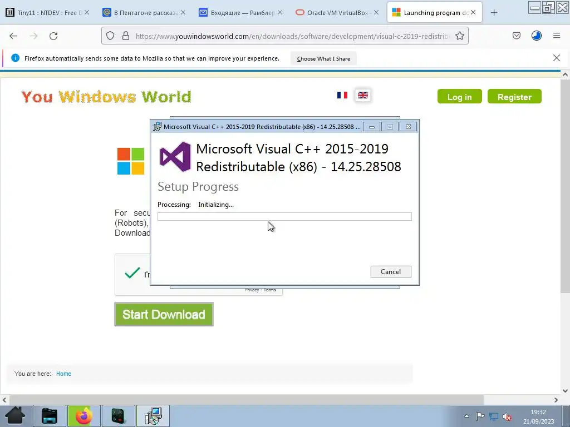Screen dimensions: 570x427
Task: Click Choose What I Share button
Action: [x=323, y=58]
